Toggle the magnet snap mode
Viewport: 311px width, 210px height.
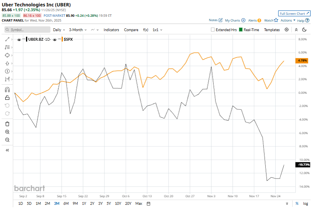(x=7, y=90)
